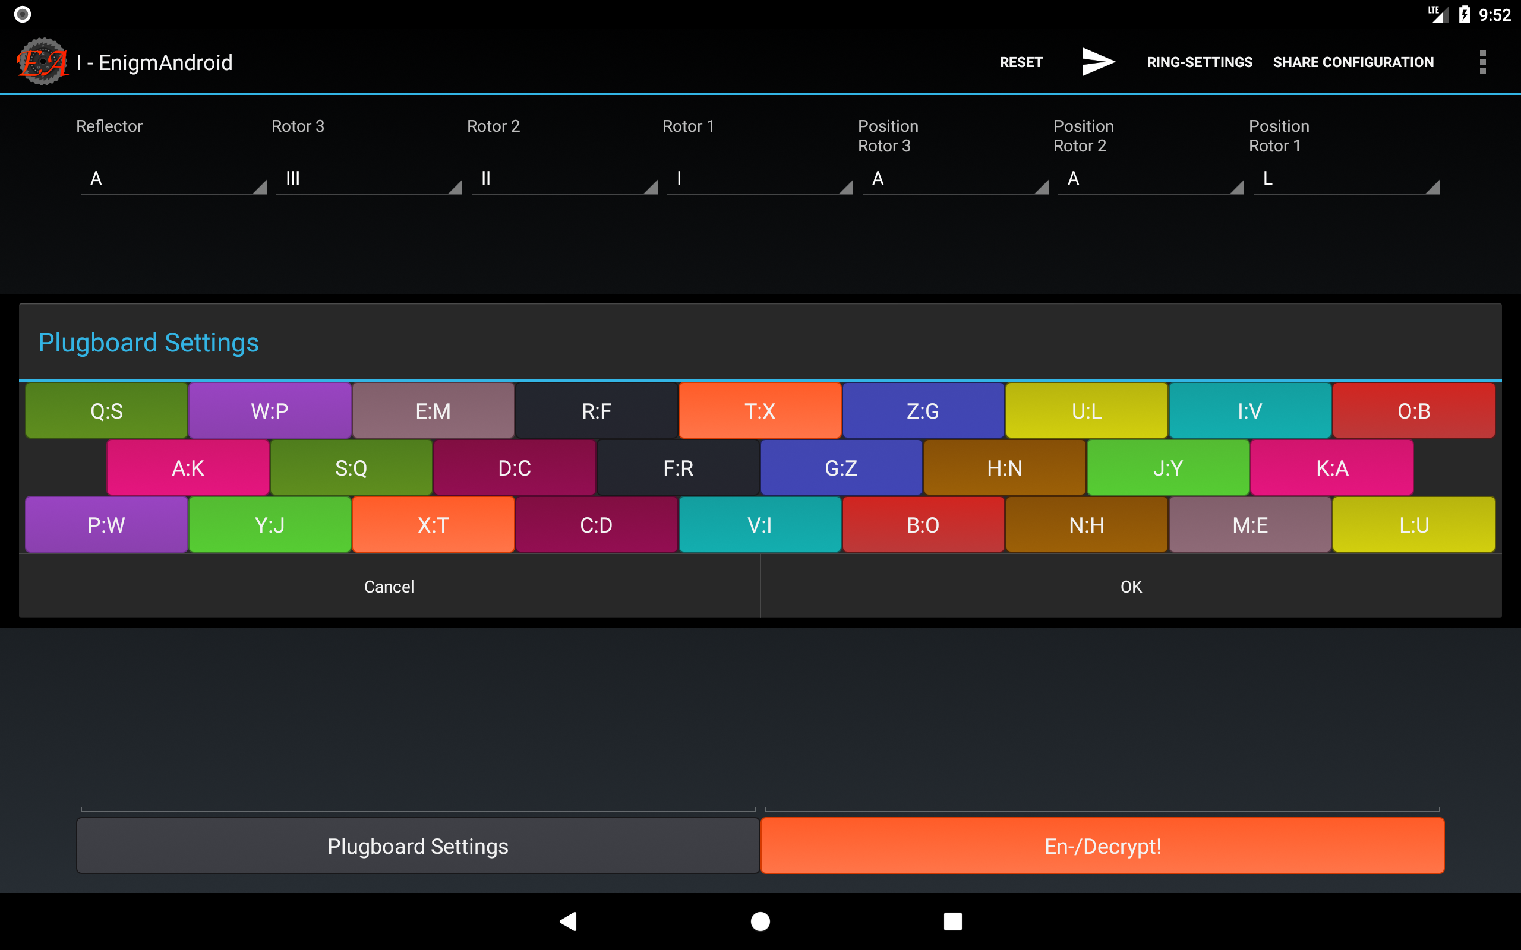The image size is (1521, 950).
Task: Toggle the Q:S plug pair key
Action: pos(106,411)
